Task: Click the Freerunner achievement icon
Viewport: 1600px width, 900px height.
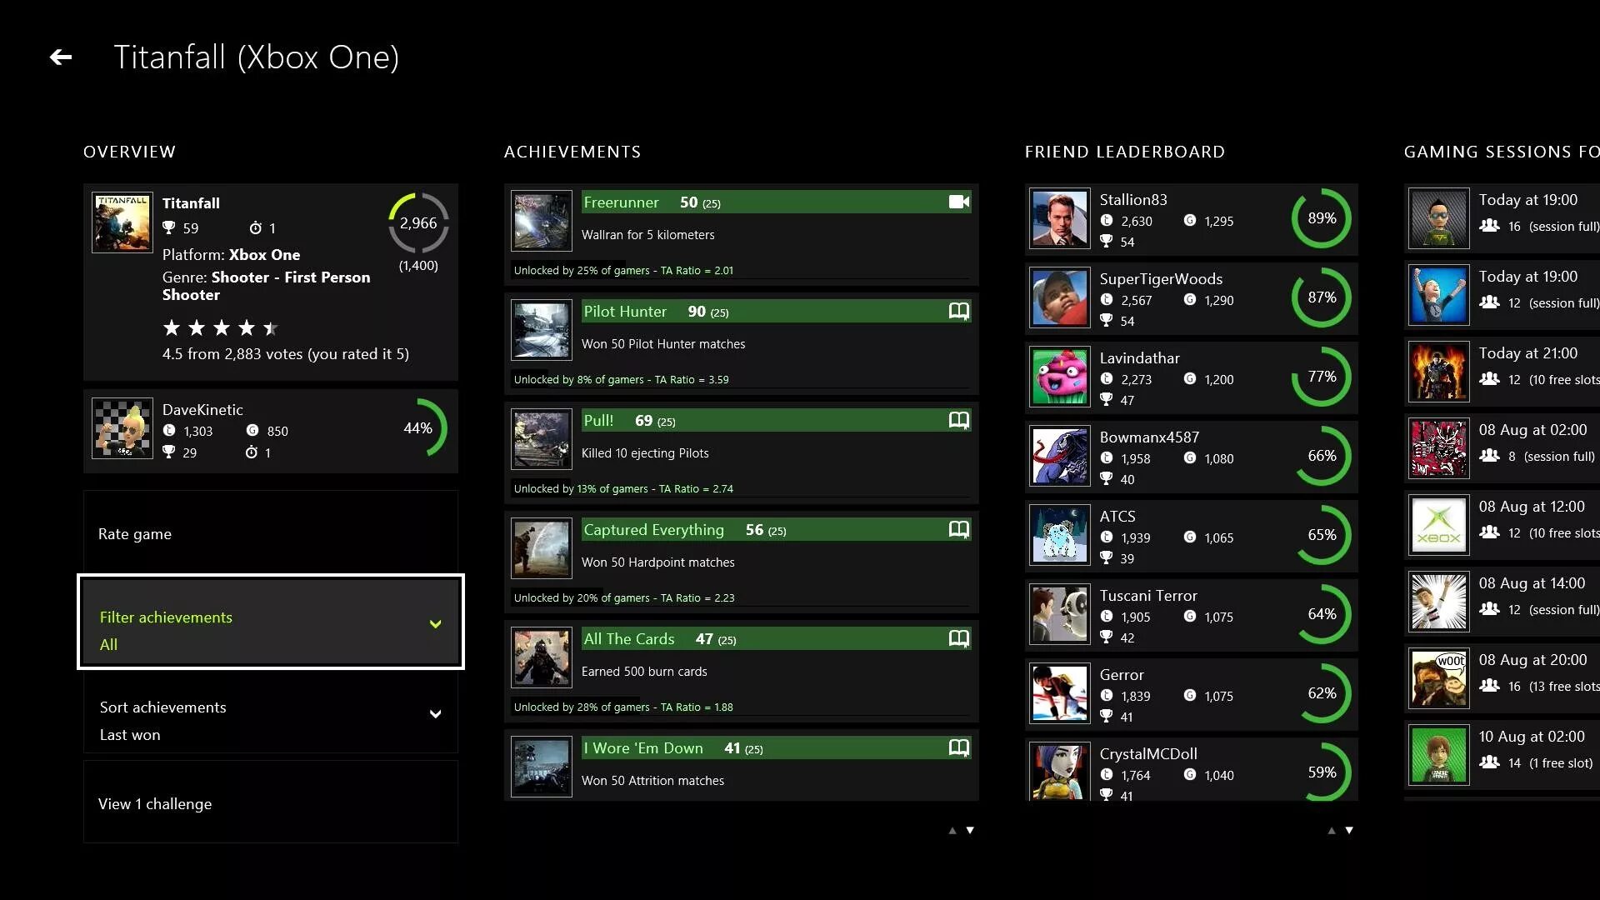Action: [x=539, y=220]
